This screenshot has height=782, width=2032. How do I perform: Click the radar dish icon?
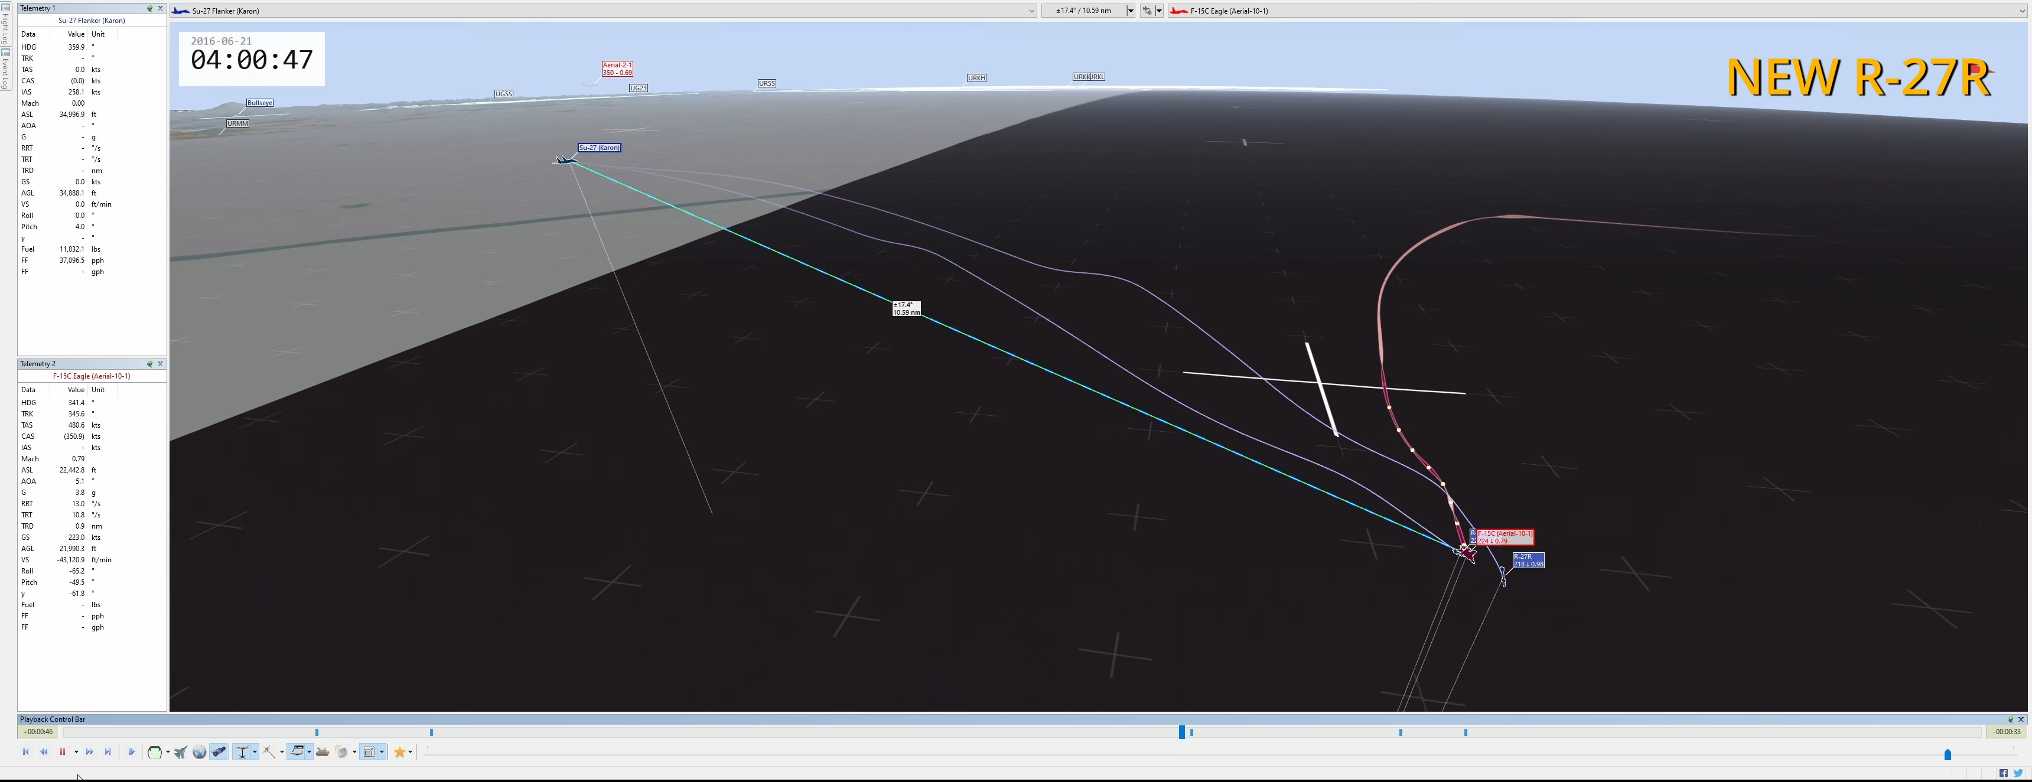coord(341,752)
